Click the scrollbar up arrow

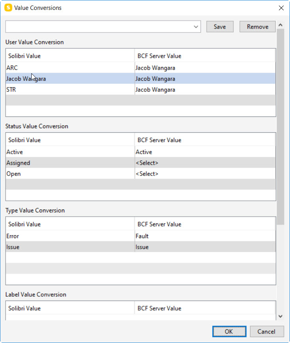coord(280,25)
